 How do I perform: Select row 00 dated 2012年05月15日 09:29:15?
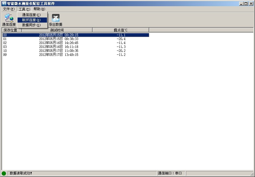click(76, 35)
